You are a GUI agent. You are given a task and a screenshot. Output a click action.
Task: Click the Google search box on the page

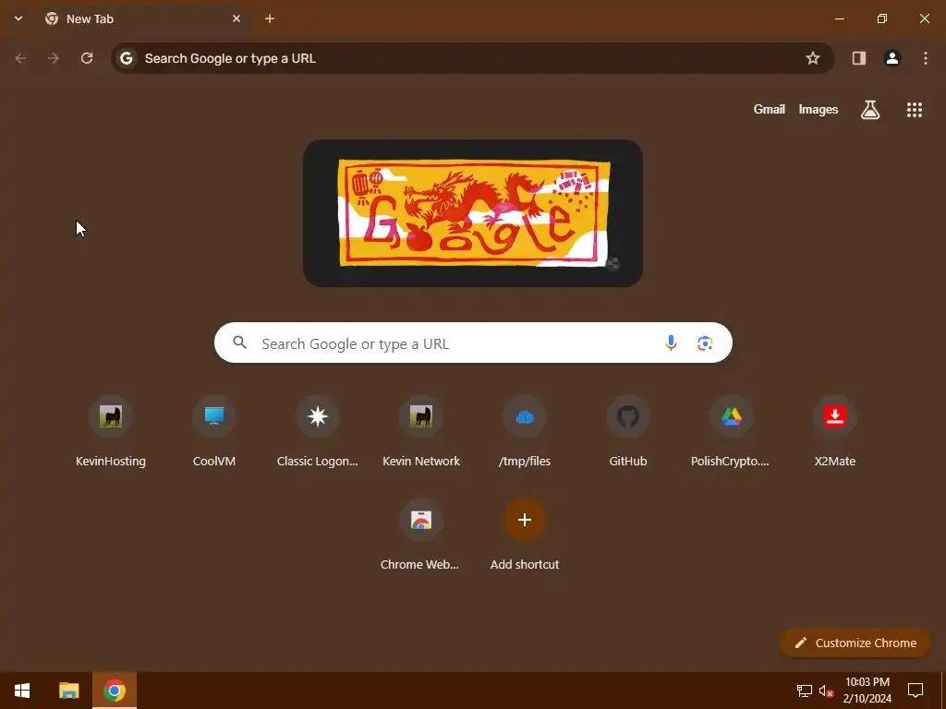(473, 342)
